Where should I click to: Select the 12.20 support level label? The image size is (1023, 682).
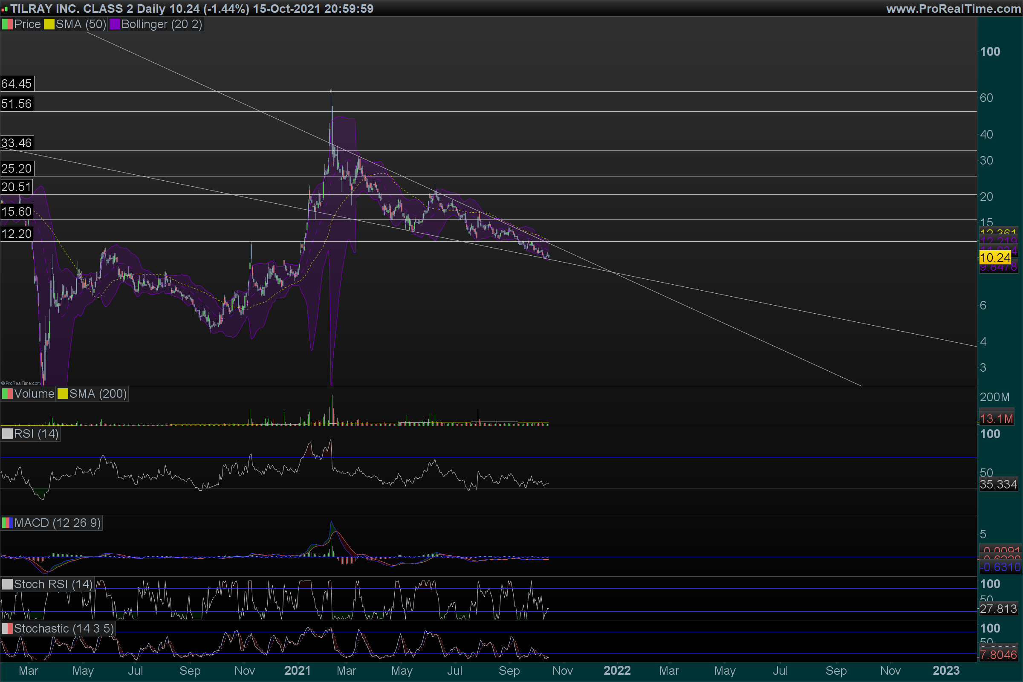pyautogui.click(x=17, y=234)
